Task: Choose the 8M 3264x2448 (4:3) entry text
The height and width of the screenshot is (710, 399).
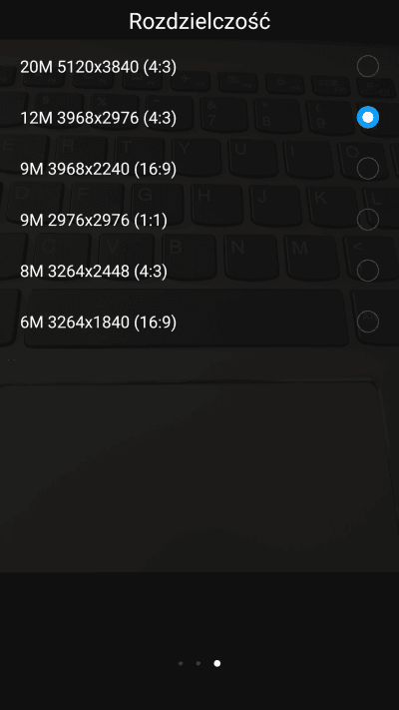Action: (94, 272)
